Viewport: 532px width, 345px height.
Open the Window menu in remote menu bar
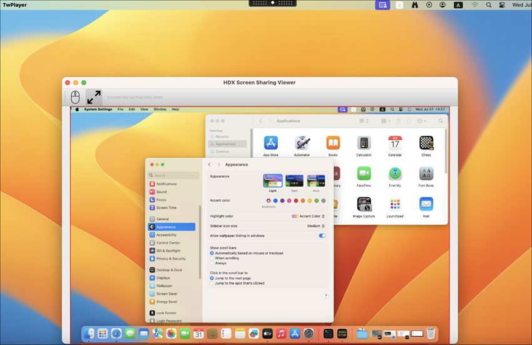point(160,110)
